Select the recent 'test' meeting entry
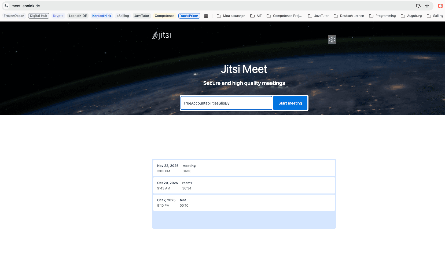This screenshot has width=445, height=276. click(244, 203)
